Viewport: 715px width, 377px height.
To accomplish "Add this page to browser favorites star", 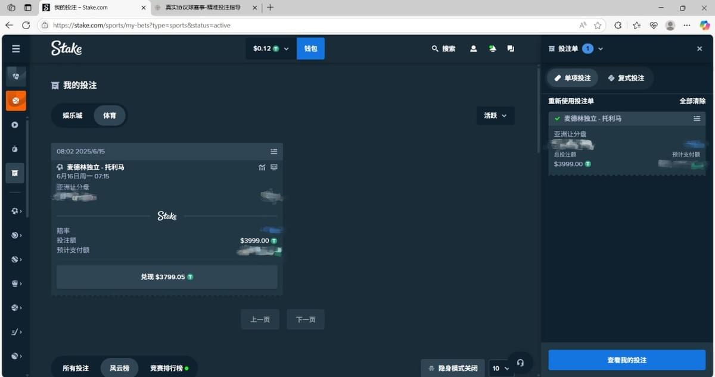I will coord(598,25).
